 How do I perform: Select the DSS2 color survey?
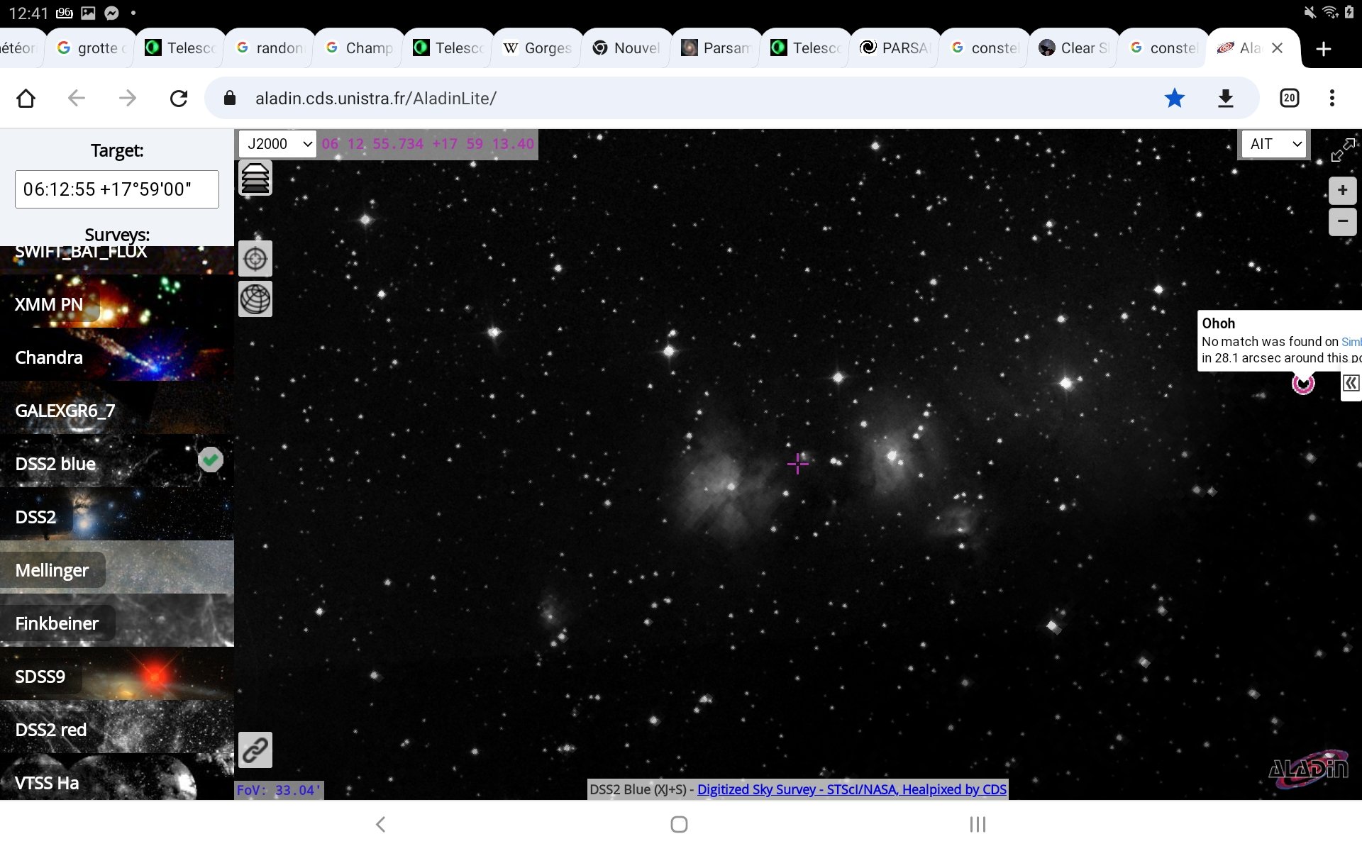(117, 514)
